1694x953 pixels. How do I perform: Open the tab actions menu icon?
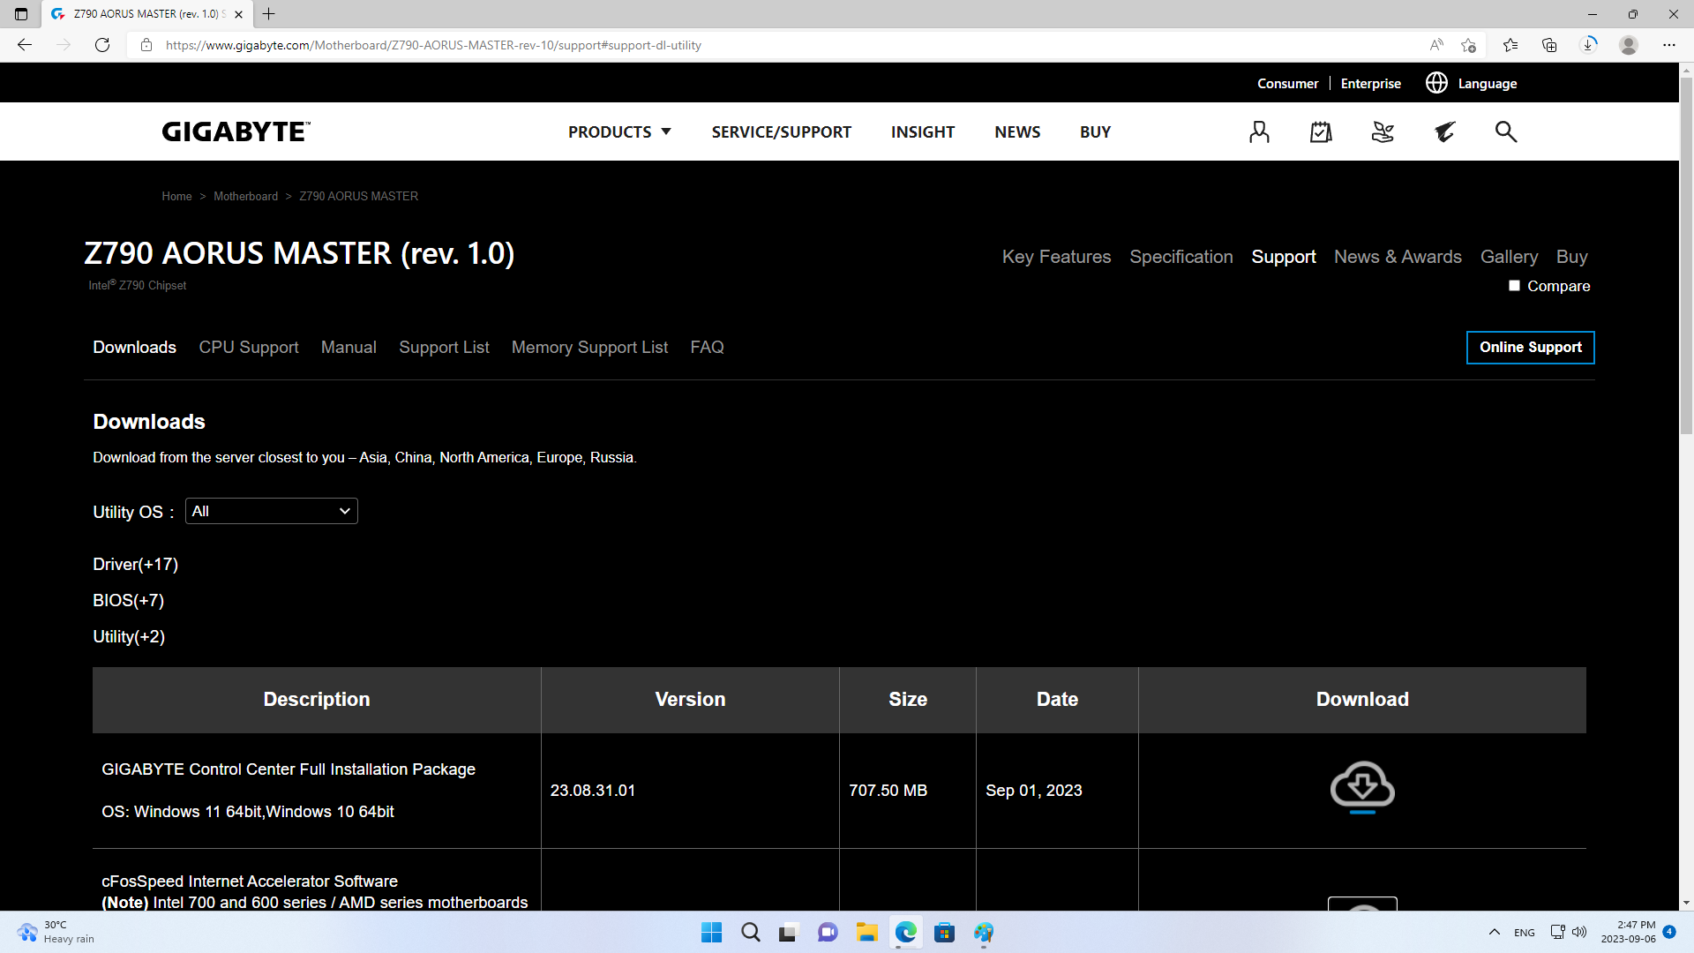[21, 14]
